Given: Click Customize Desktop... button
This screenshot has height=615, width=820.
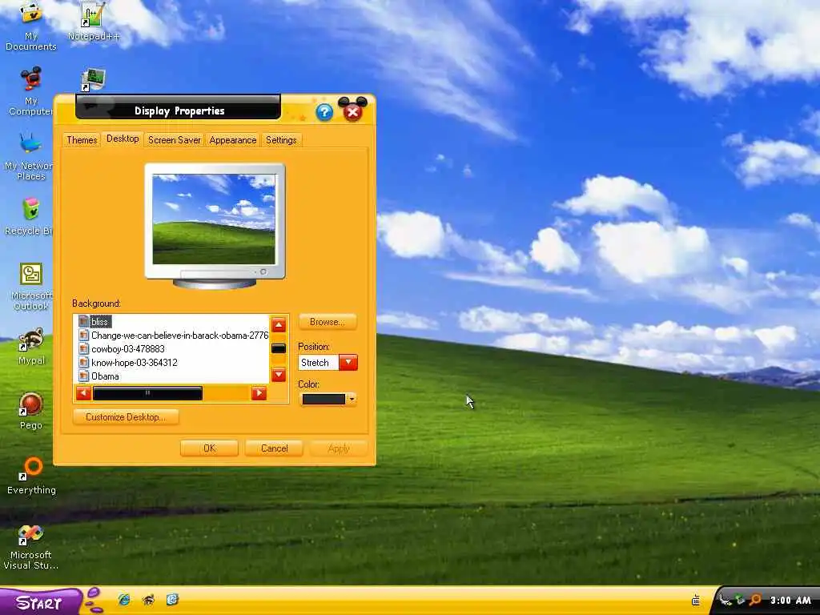Looking at the screenshot, I should [x=126, y=416].
